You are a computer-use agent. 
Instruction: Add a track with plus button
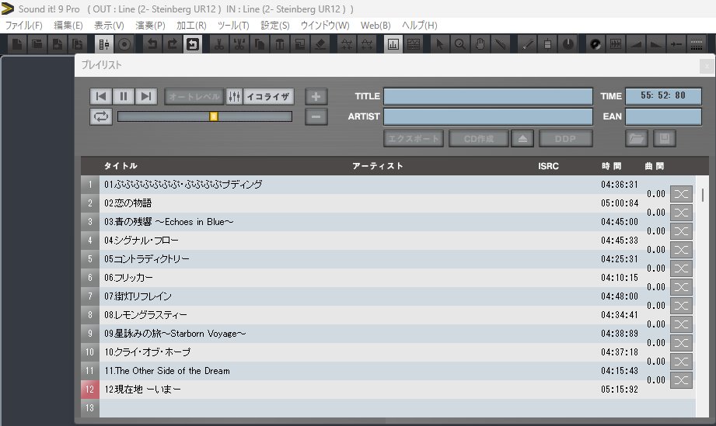click(x=316, y=96)
